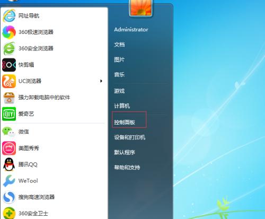Open the 网址导航 Internet Explorer icon
This screenshot has height=219, width=265.
(9, 16)
